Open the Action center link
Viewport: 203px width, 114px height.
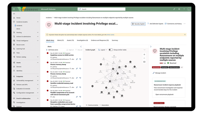click(110, 35)
